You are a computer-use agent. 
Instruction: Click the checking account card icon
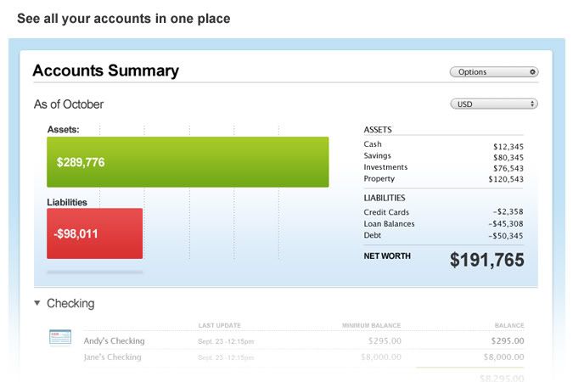pos(60,337)
